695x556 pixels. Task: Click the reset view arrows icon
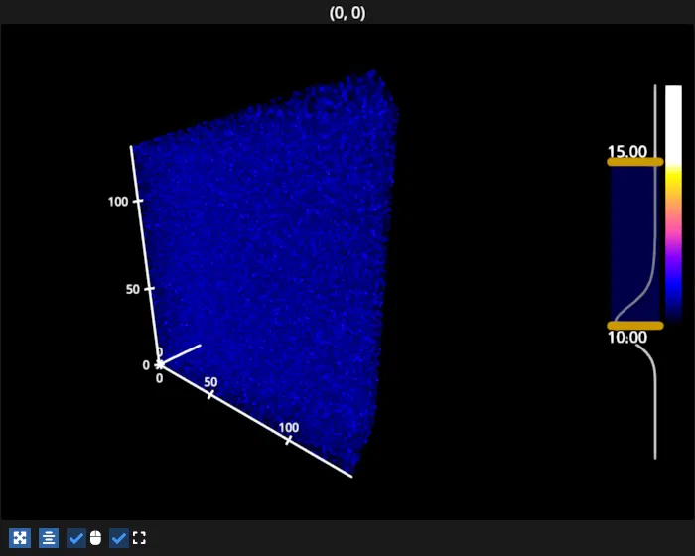(x=19, y=538)
